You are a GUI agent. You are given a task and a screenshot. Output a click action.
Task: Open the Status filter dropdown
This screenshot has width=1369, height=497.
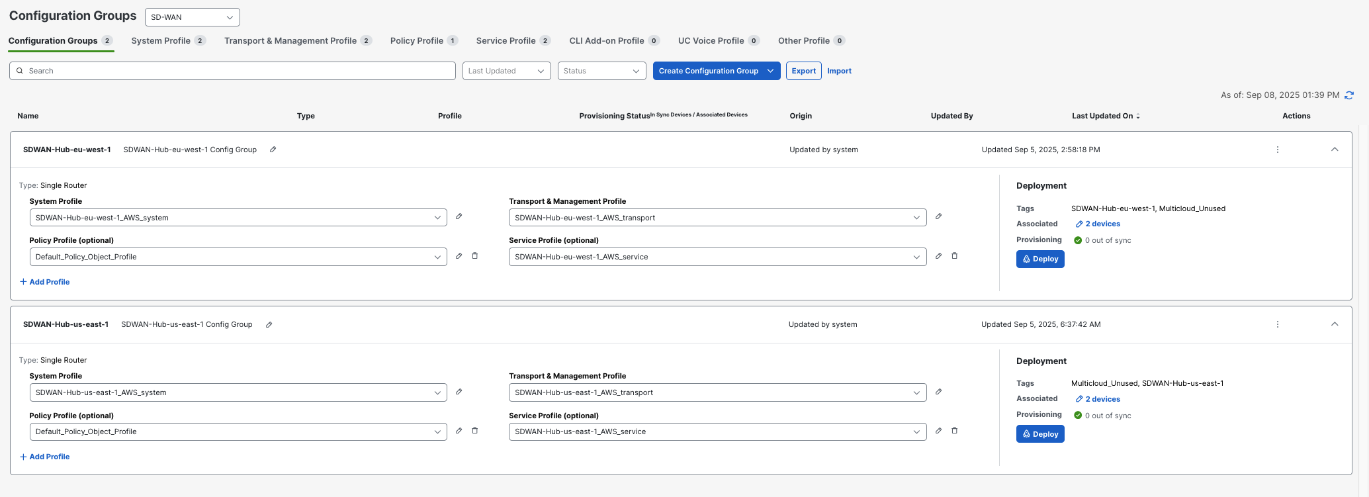pos(601,71)
